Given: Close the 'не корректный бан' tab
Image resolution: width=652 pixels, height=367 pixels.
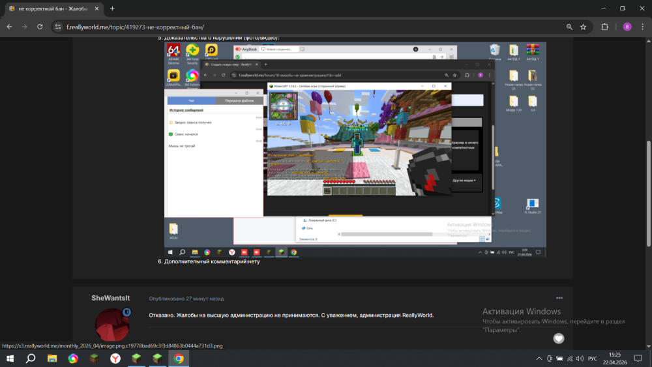Looking at the screenshot, I should [97, 8].
